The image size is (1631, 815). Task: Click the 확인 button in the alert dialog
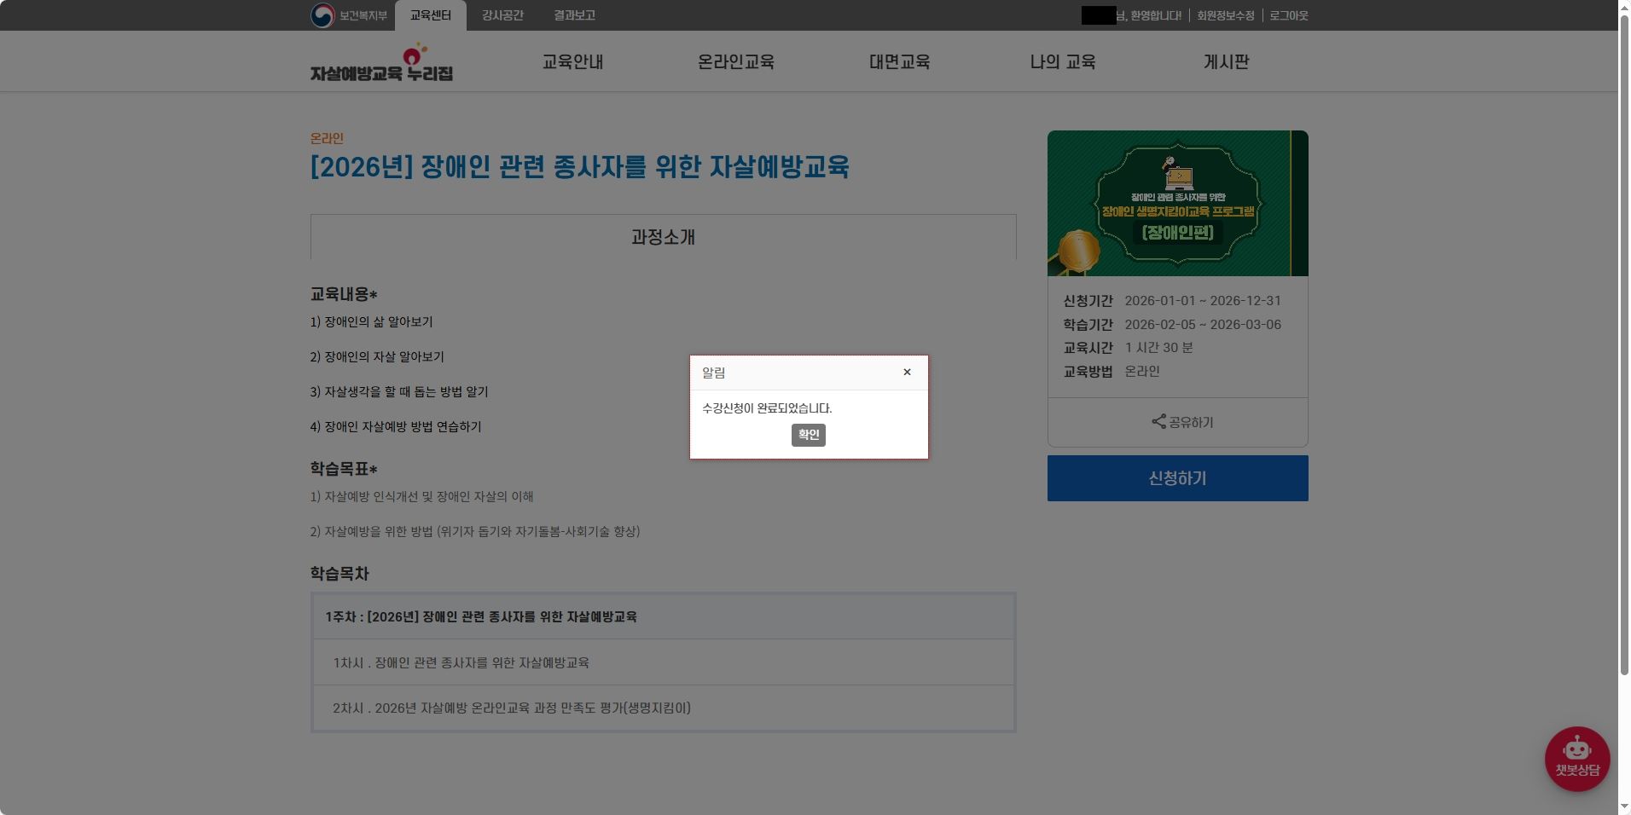(808, 435)
